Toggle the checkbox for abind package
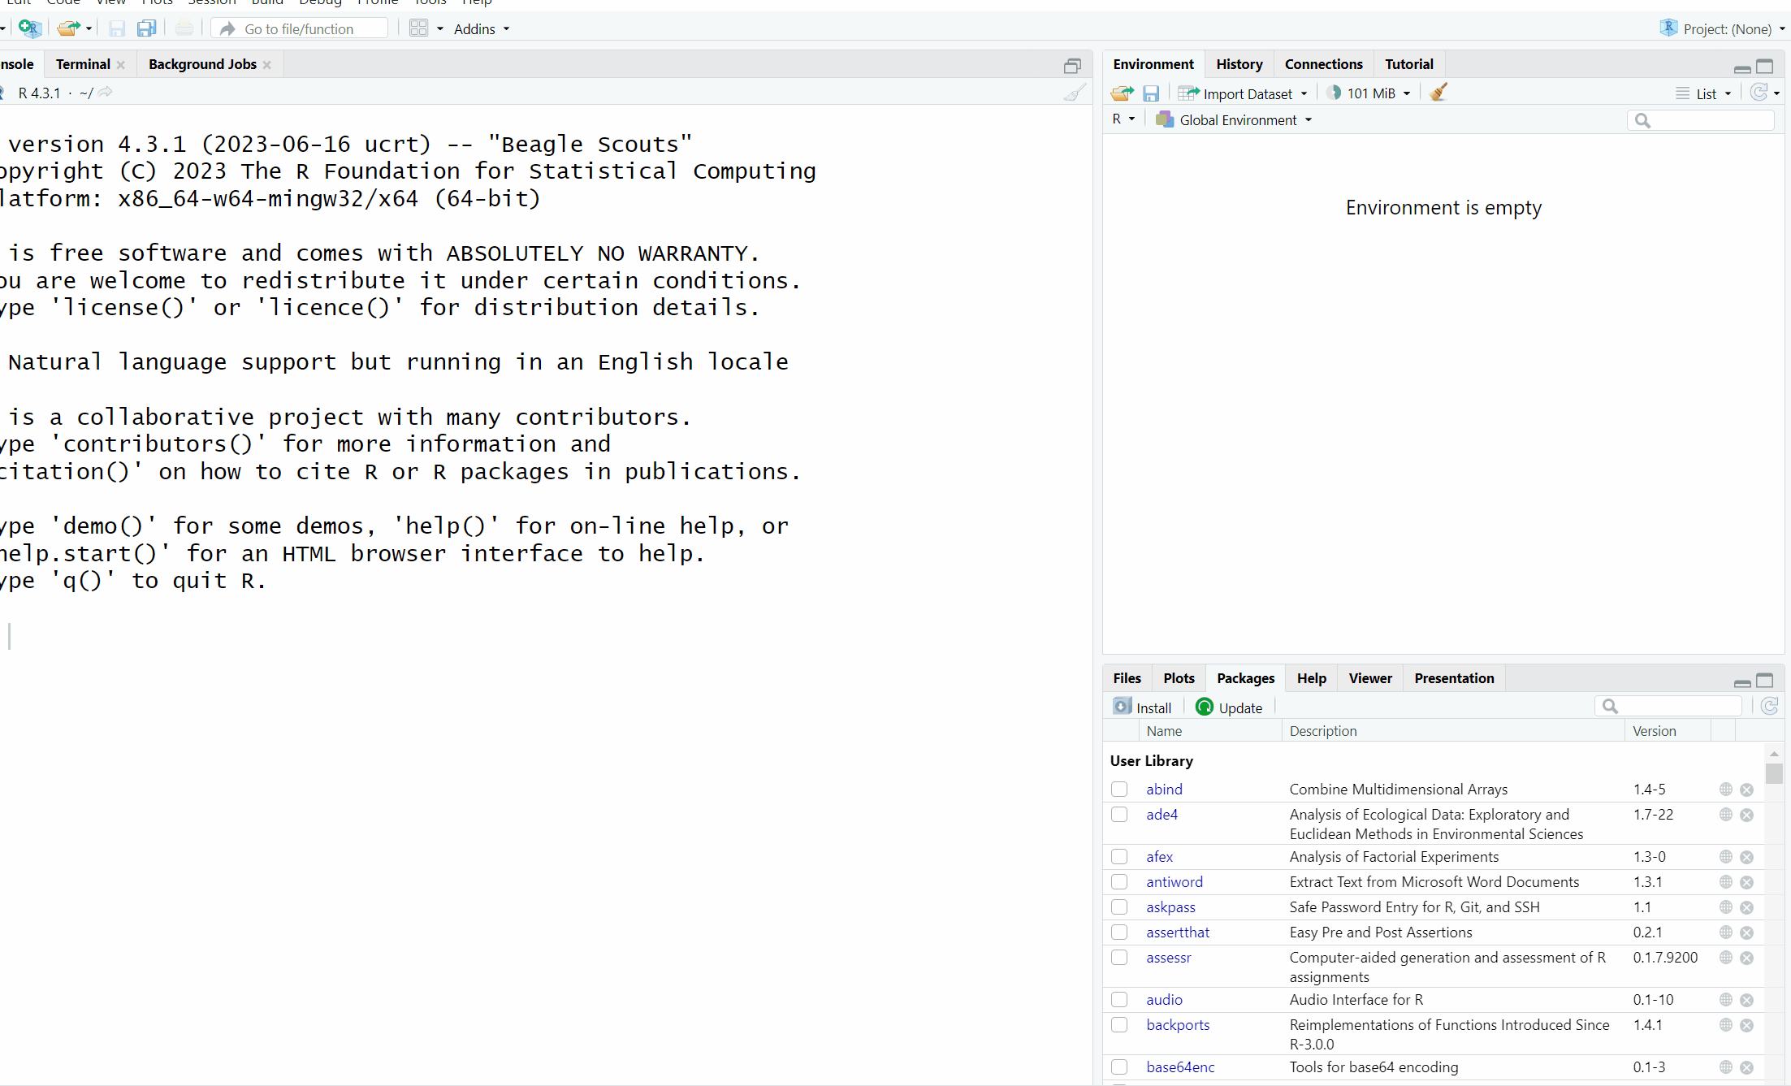Image resolution: width=1791 pixels, height=1086 pixels. (x=1119, y=788)
